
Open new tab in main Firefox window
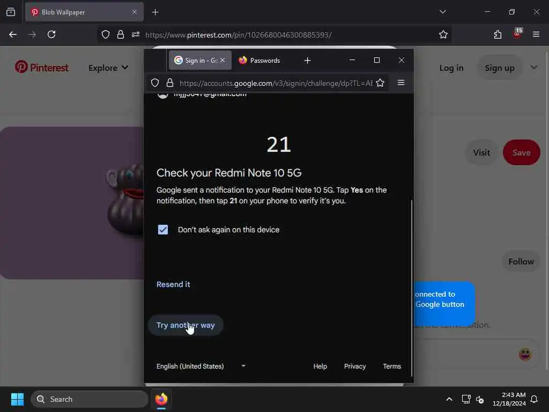[x=155, y=12]
